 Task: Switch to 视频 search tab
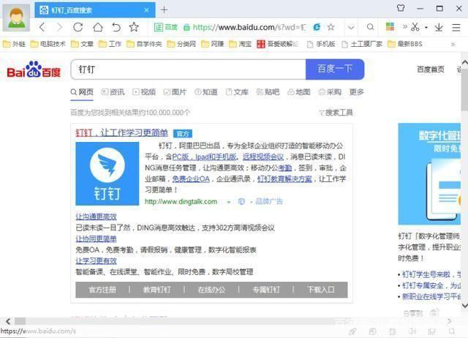coord(144,92)
